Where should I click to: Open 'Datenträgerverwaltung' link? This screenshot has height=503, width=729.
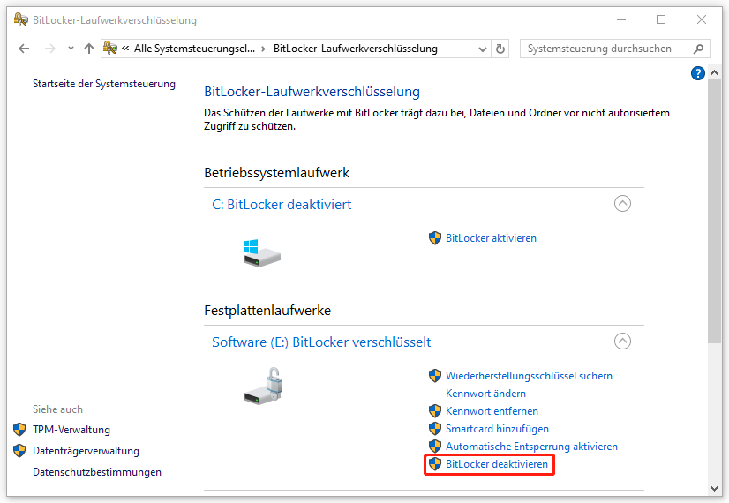tap(86, 451)
